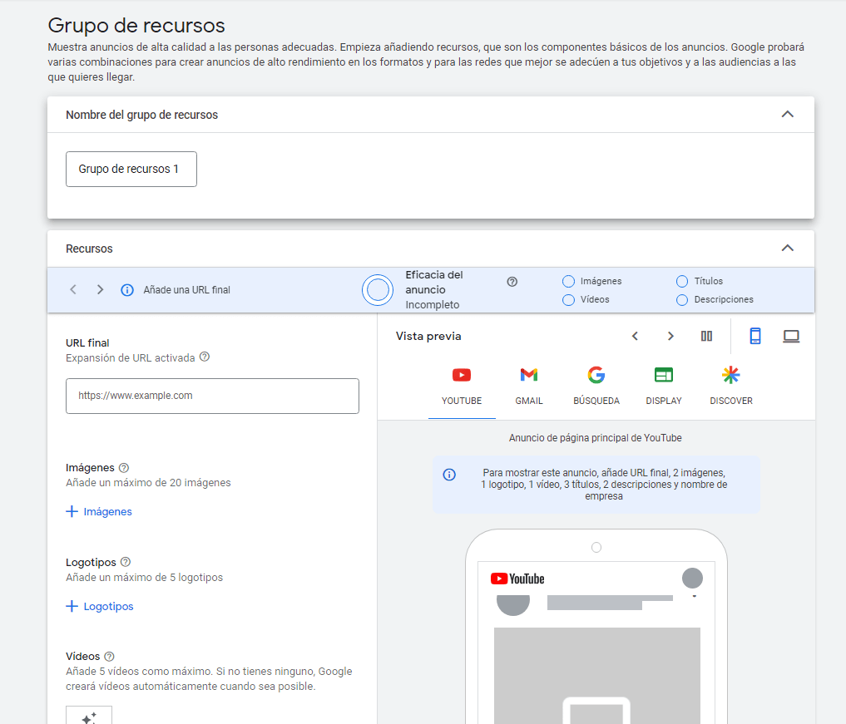This screenshot has width=846, height=724.
Task: Collapse the Nombre del grupo de recursos section
Action: click(x=787, y=115)
